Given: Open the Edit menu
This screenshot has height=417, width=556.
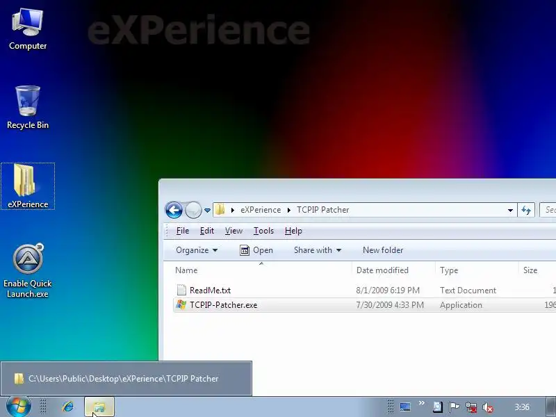Looking at the screenshot, I should click(206, 231).
